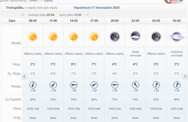Viewport: 188px width, 122px height.
Task: Open the Χάρτης map link
Action: (x=48, y=1)
